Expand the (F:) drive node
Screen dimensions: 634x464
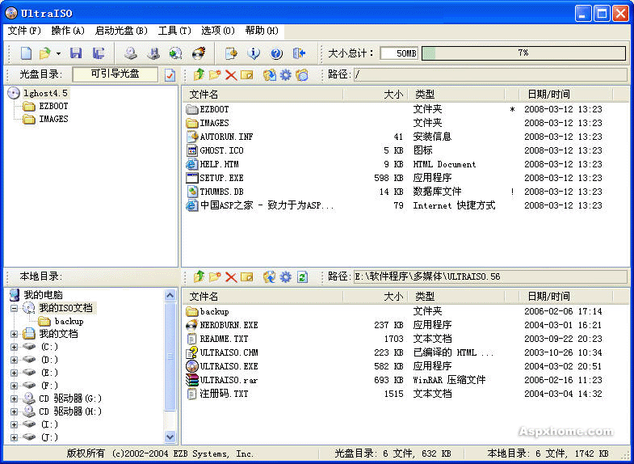coord(15,386)
